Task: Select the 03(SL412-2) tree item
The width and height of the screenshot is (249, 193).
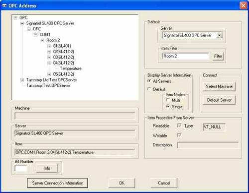Action: tap(63, 57)
